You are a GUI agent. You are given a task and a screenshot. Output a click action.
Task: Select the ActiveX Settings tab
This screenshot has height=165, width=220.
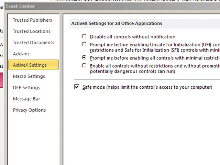point(34,65)
